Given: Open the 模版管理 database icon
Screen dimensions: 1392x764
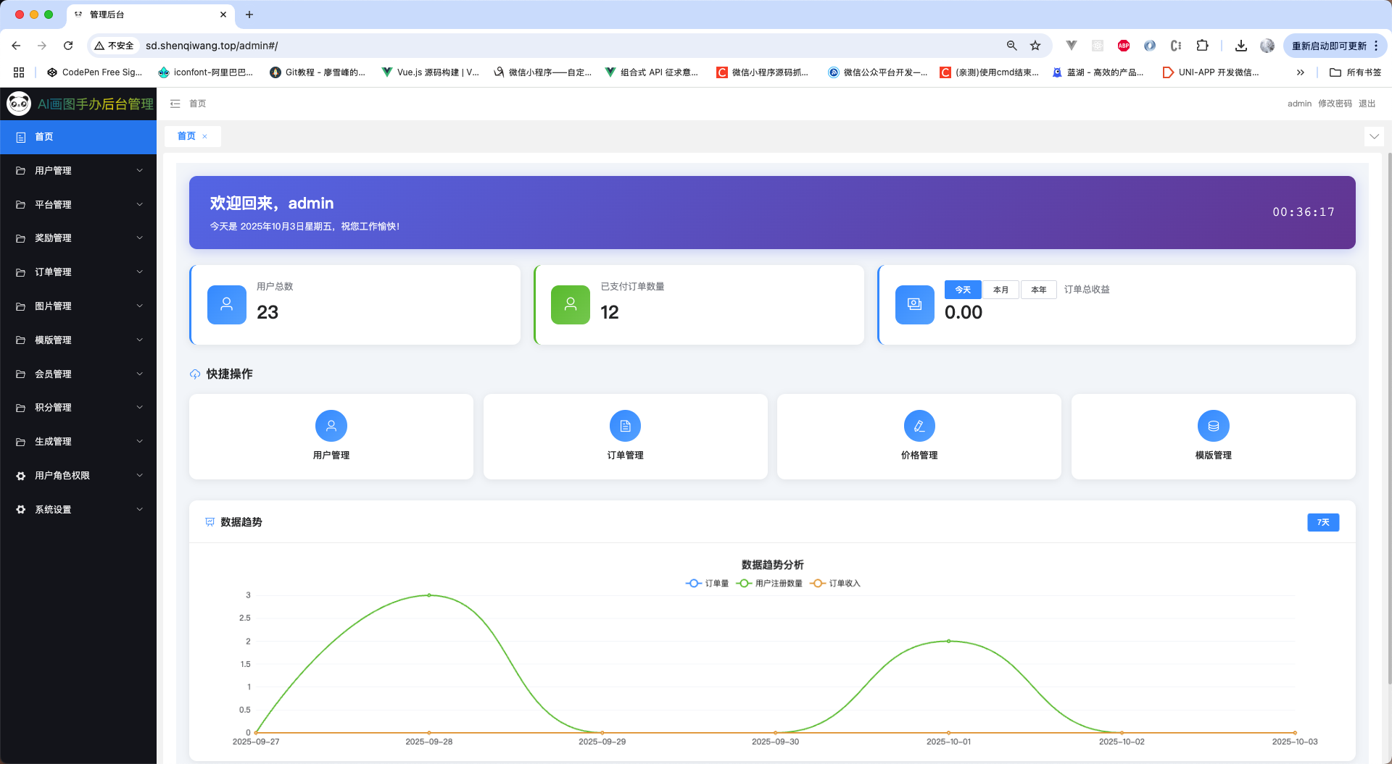Looking at the screenshot, I should click(x=1213, y=426).
